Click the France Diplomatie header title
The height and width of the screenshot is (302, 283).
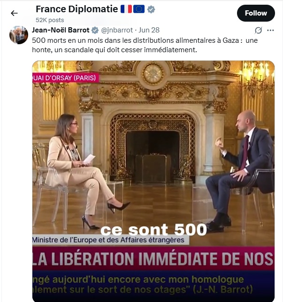[76, 9]
